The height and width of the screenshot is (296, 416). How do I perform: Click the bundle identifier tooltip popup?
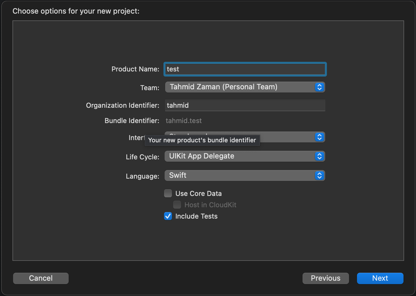[x=202, y=140]
